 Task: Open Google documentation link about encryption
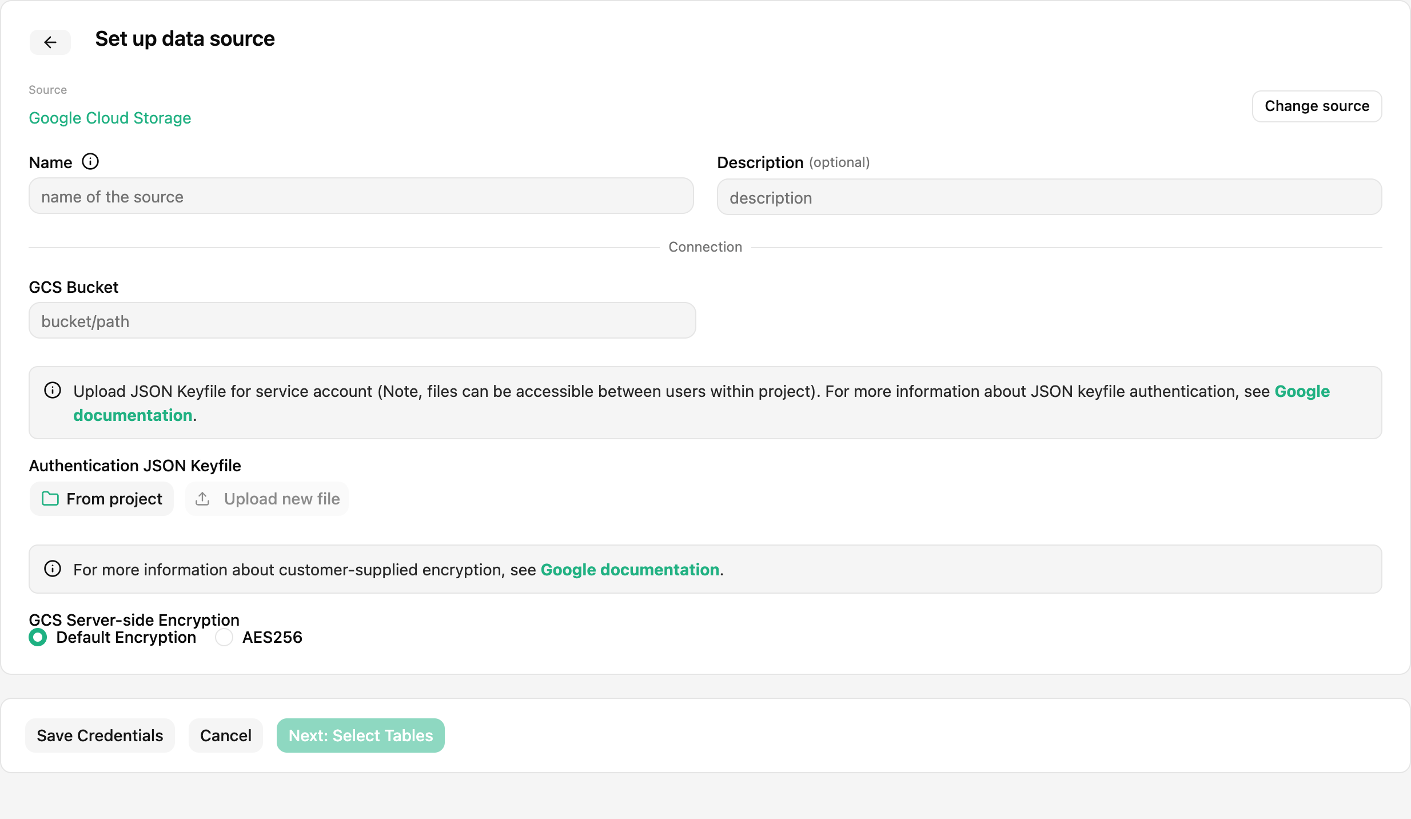click(630, 570)
